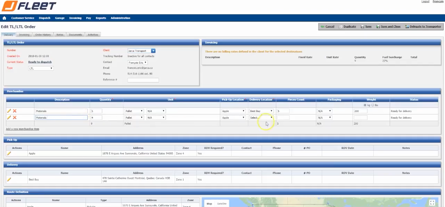Click the home icon in navigation bar
The width and height of the screenshot is (445, 207).
pyautogui.click(x=5, y=18)
